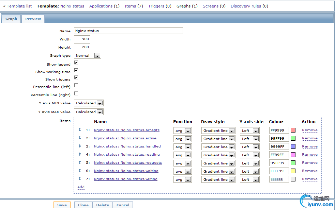
Task: Click the reorder handle for Nginx.status.reading row
Action: (80, 154)
